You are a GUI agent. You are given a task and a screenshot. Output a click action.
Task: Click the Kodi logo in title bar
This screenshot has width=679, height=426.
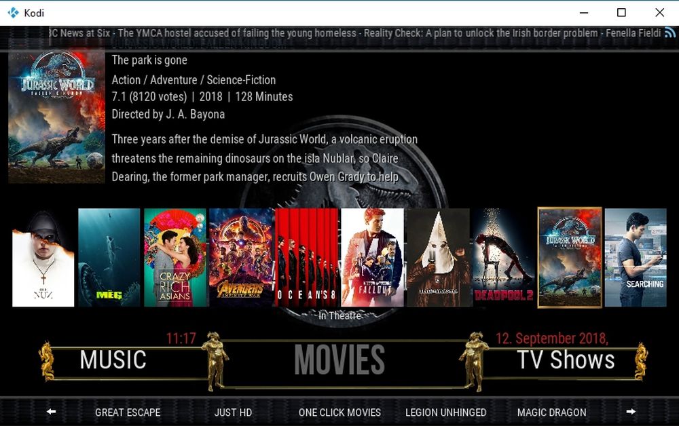pyautogui.click(x=13, y=12)
